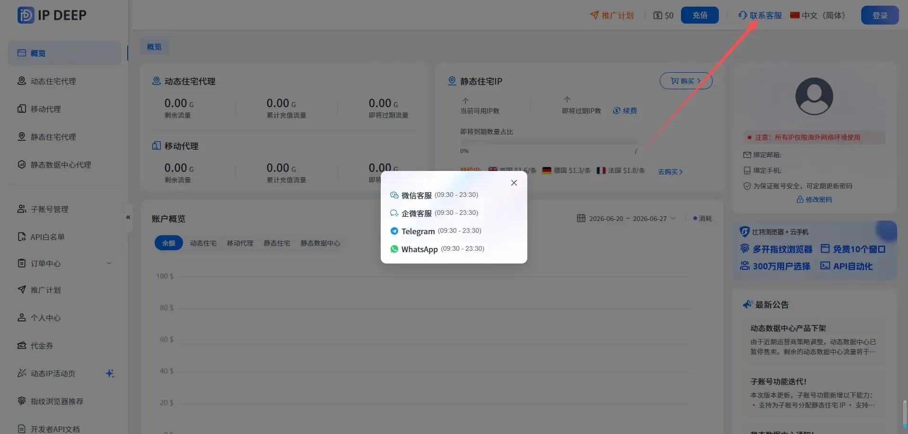Click the 开发者API文档 sidebar icon
Image resolution: width=908 pixels, height=434 pixels.
(21, 428)
